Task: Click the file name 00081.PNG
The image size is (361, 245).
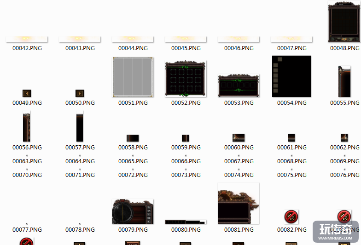Action: 239,230
